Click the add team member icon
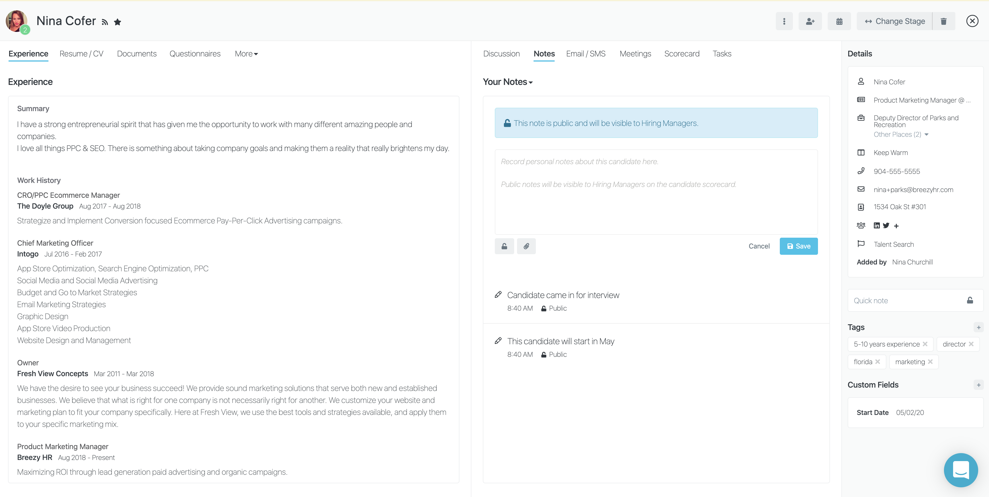989x497 pixels. tap(810, 21)
